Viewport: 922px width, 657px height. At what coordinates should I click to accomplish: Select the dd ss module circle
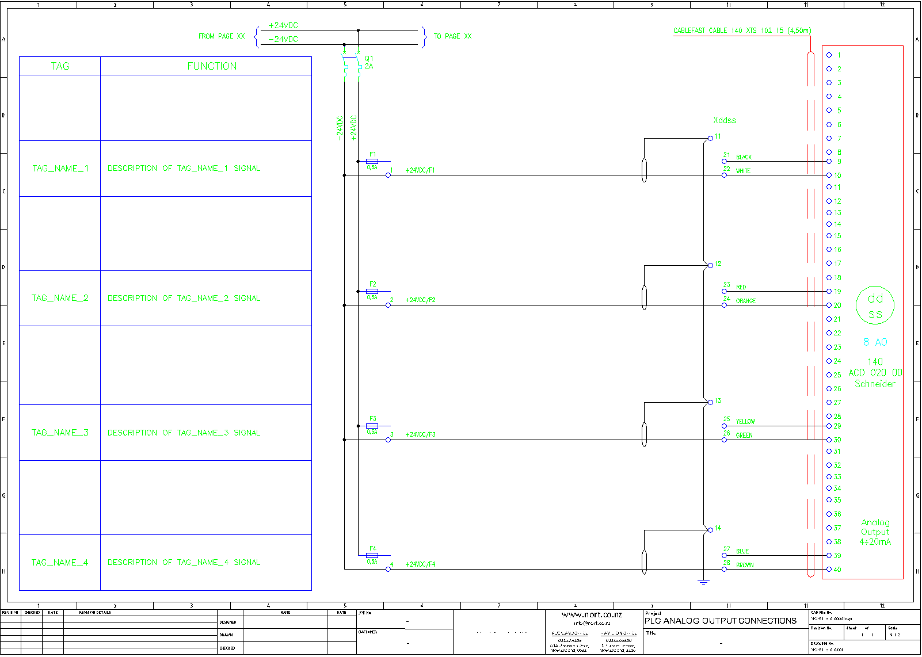click(875, 305)
